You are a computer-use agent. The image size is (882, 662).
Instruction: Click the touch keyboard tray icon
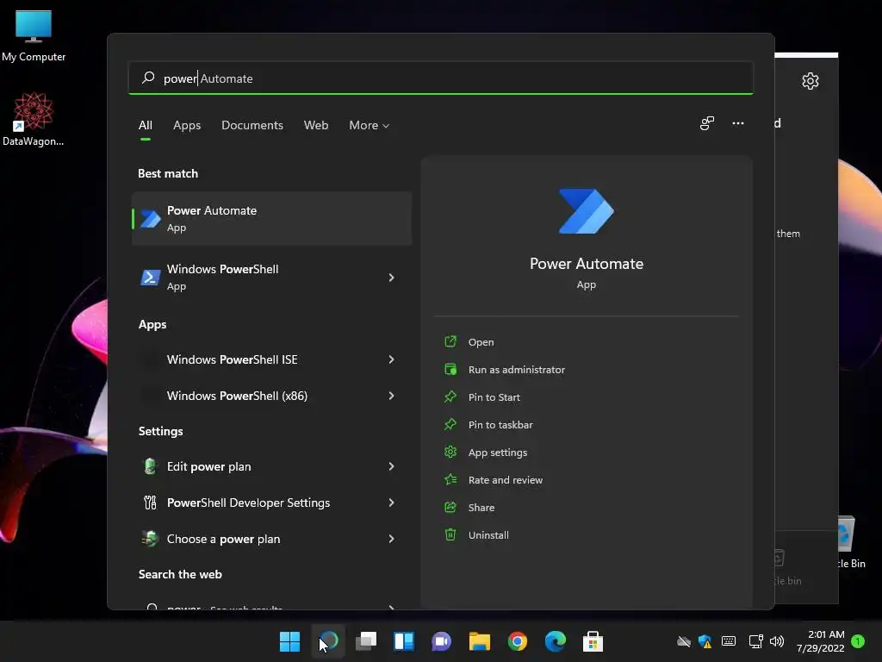point(729,641)
